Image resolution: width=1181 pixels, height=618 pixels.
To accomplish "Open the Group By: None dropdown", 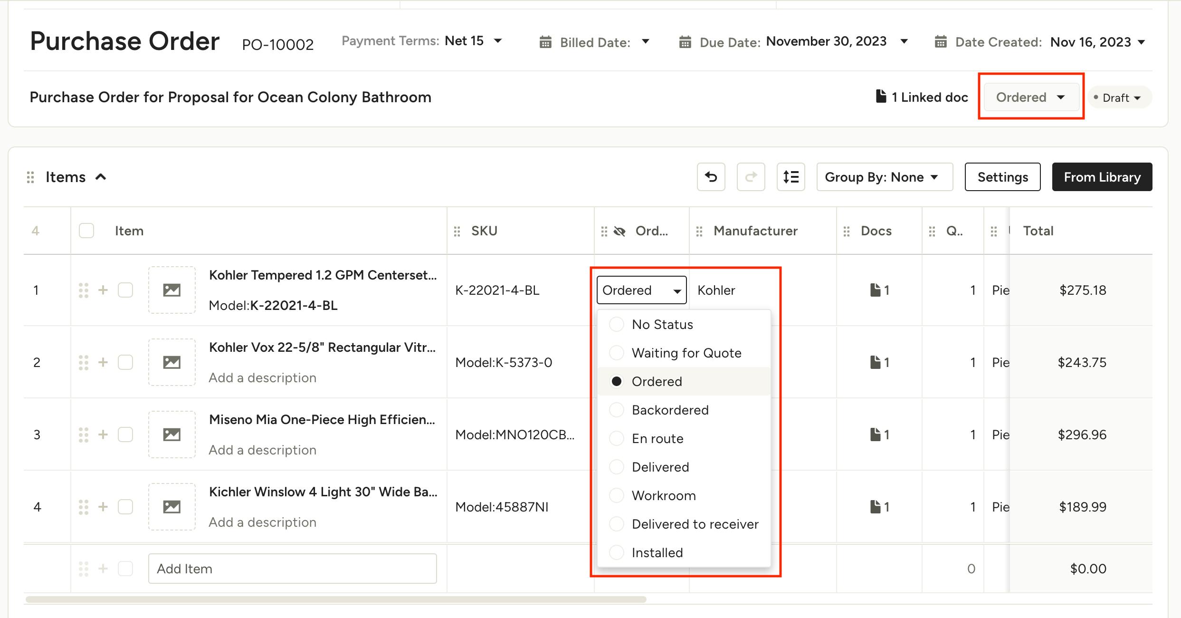I will point(884,176).
